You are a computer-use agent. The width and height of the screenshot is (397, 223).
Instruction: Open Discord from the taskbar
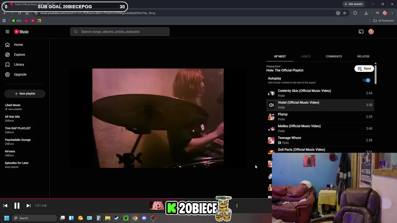pos(144,218)
